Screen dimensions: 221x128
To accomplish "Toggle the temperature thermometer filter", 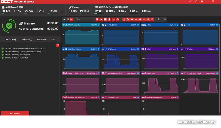I will pyautogui.click(x=124, y=19).
